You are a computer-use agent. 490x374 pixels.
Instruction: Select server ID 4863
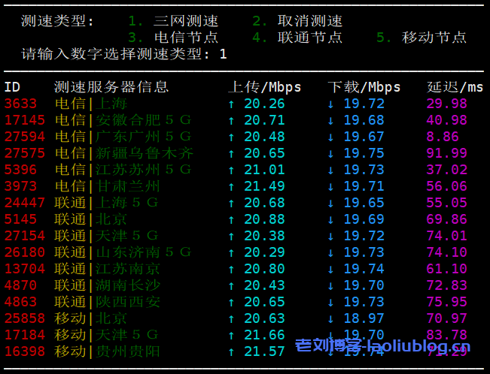[x=20, y=302]
